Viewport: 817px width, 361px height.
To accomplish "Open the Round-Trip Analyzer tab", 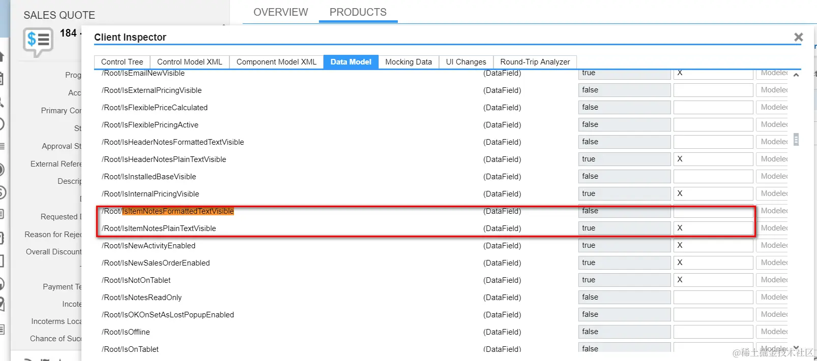I will click(535, 62).
